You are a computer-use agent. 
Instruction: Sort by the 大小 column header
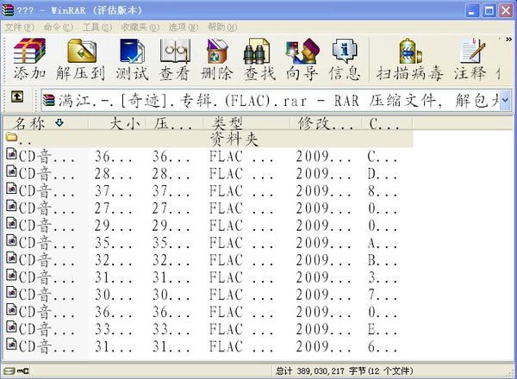click(117, 123)
